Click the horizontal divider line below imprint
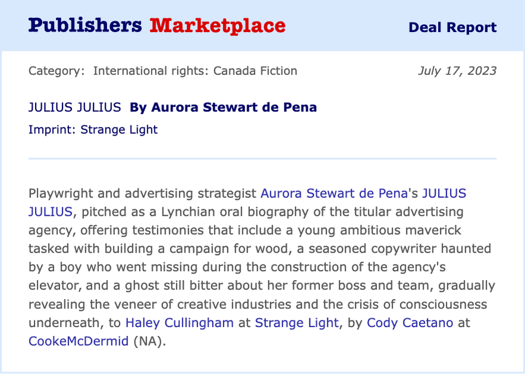Screen dimensions: 525x374 tap(262, 159)
